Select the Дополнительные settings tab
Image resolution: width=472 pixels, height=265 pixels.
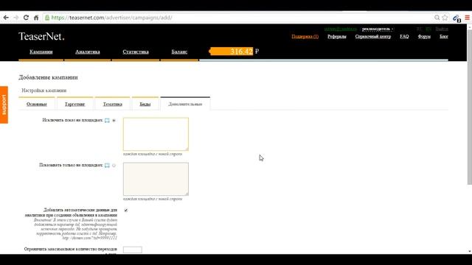[185, 104]
